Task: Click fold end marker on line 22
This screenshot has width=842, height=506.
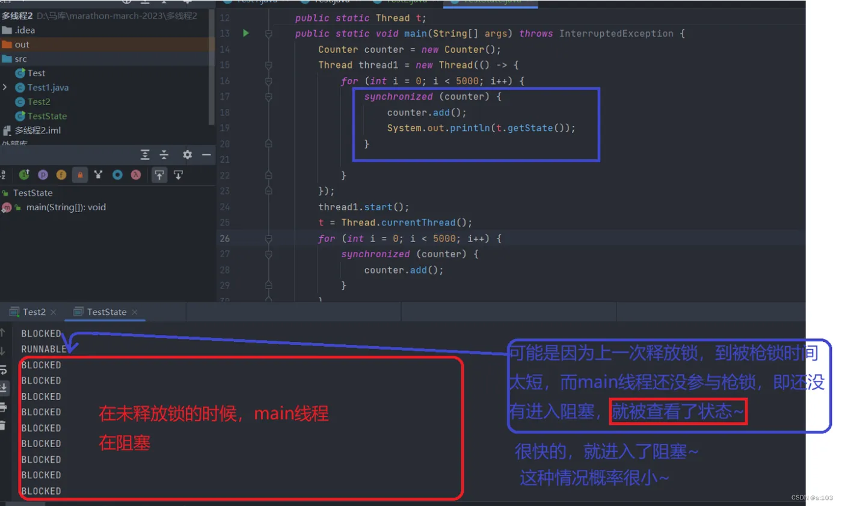Action: [269, 175]
